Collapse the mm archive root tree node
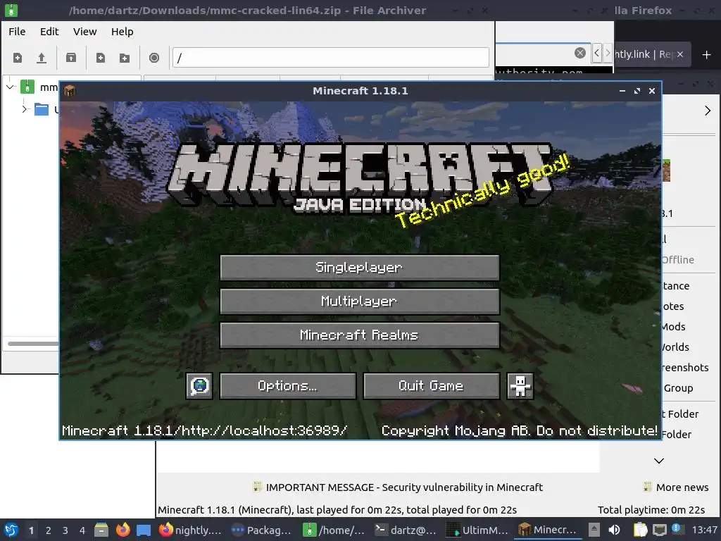This screenshot has height=541, width=721. coord(11,87)
